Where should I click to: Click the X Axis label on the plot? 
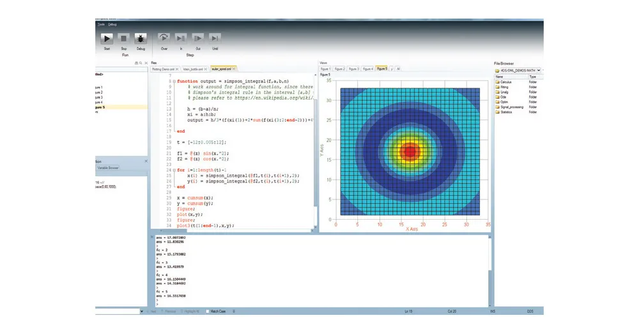412,229
